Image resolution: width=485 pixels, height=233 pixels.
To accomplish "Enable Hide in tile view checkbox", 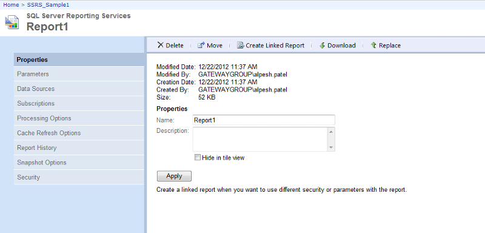I will [x=198, y=158].
